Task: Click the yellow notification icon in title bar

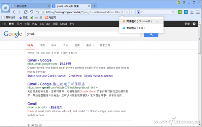Action: pos(179,2)
